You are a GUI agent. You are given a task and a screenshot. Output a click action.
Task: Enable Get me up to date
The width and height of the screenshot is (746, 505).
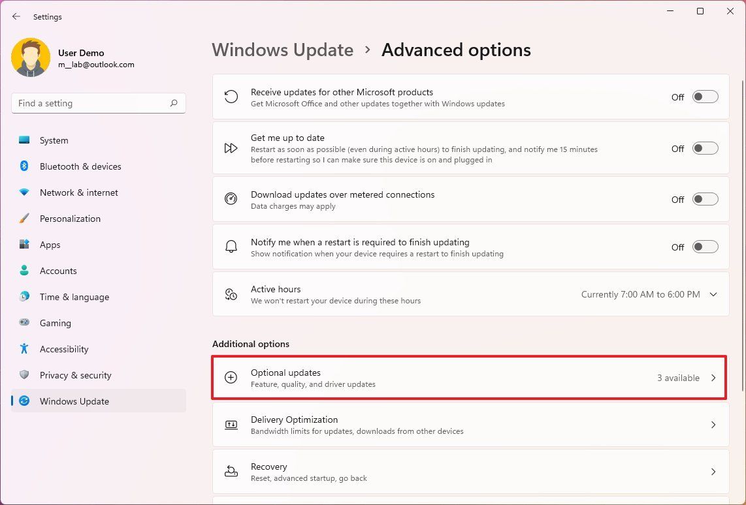point(704,147)
